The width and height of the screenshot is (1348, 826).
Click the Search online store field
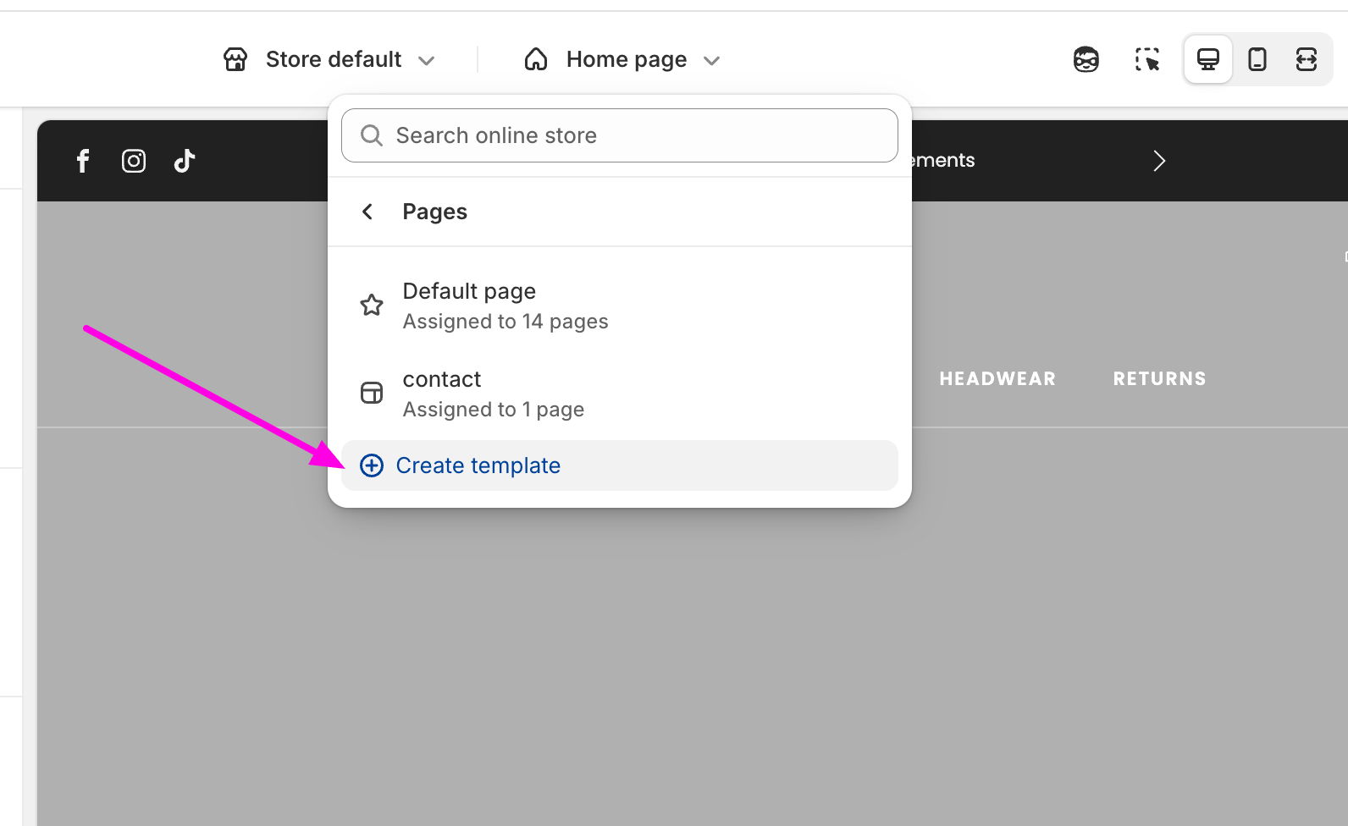pyautogui.click(x=620, y=135)
